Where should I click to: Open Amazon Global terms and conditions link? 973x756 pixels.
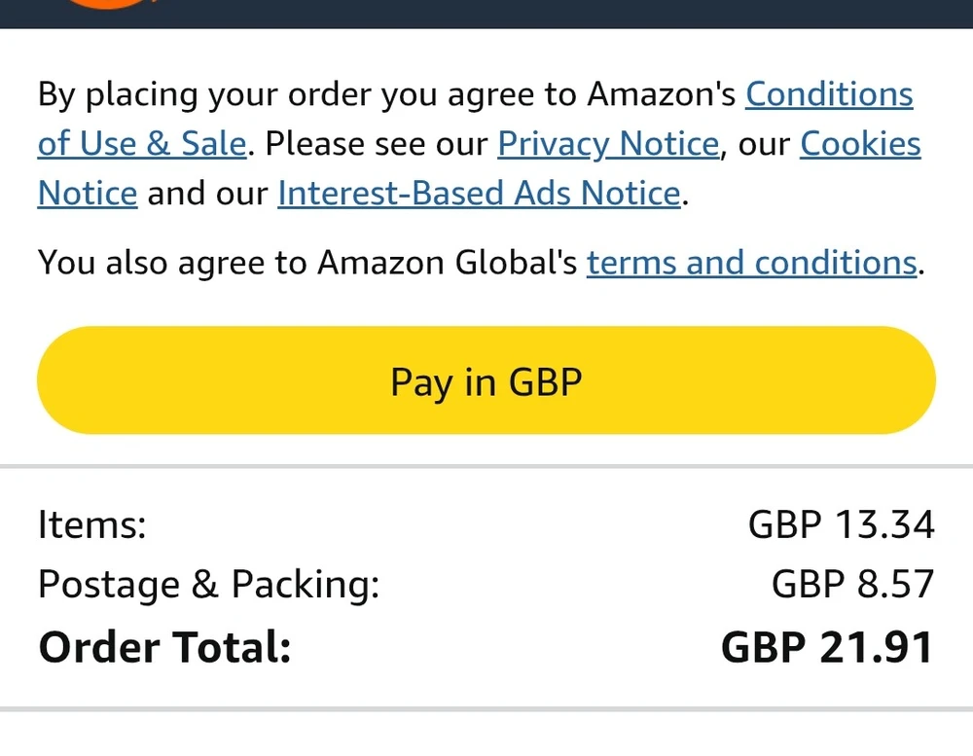[751, 263]
